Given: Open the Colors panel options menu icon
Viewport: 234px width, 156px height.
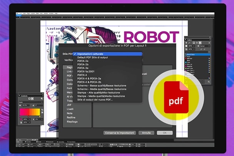Looking at the screenshot, I should [x=210, y=40].
